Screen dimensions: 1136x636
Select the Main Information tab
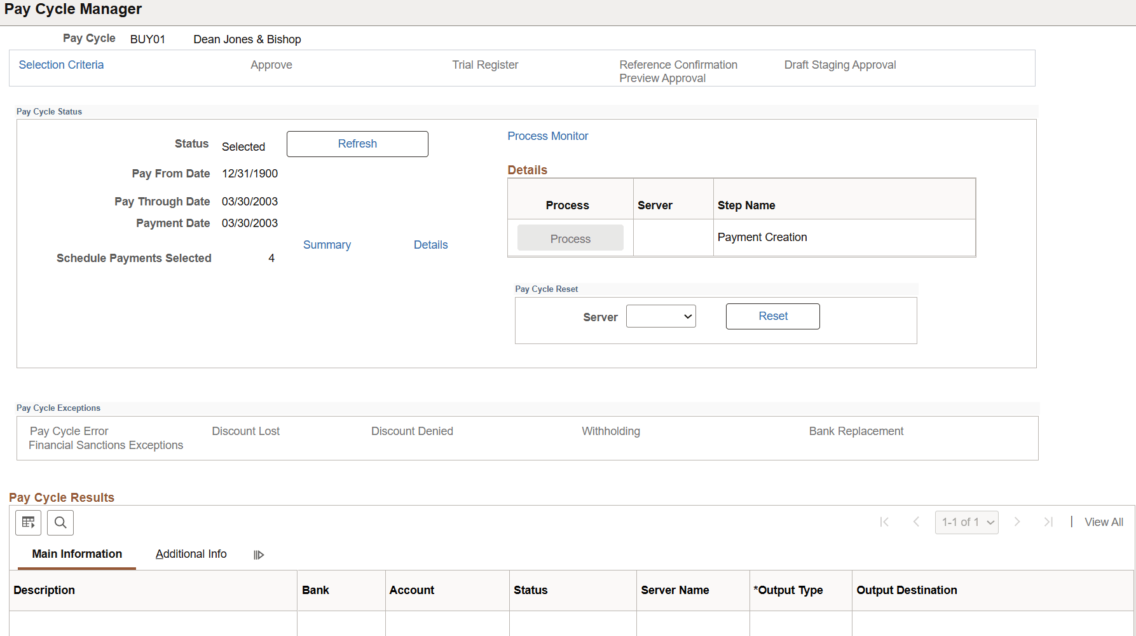pyautogui.click(x=76, y=554)
